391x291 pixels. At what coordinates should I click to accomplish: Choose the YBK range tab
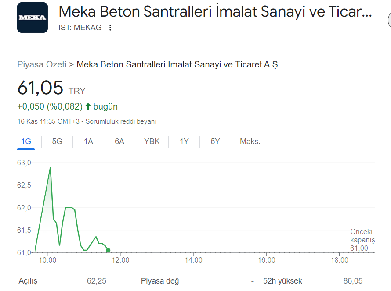coord(152,142)
